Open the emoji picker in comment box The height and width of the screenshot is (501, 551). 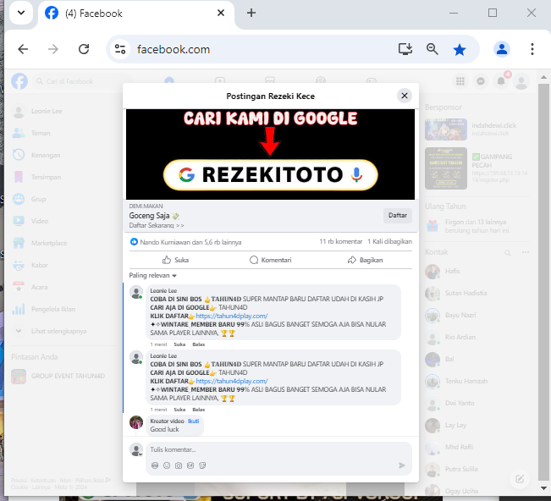coord(167,465)
